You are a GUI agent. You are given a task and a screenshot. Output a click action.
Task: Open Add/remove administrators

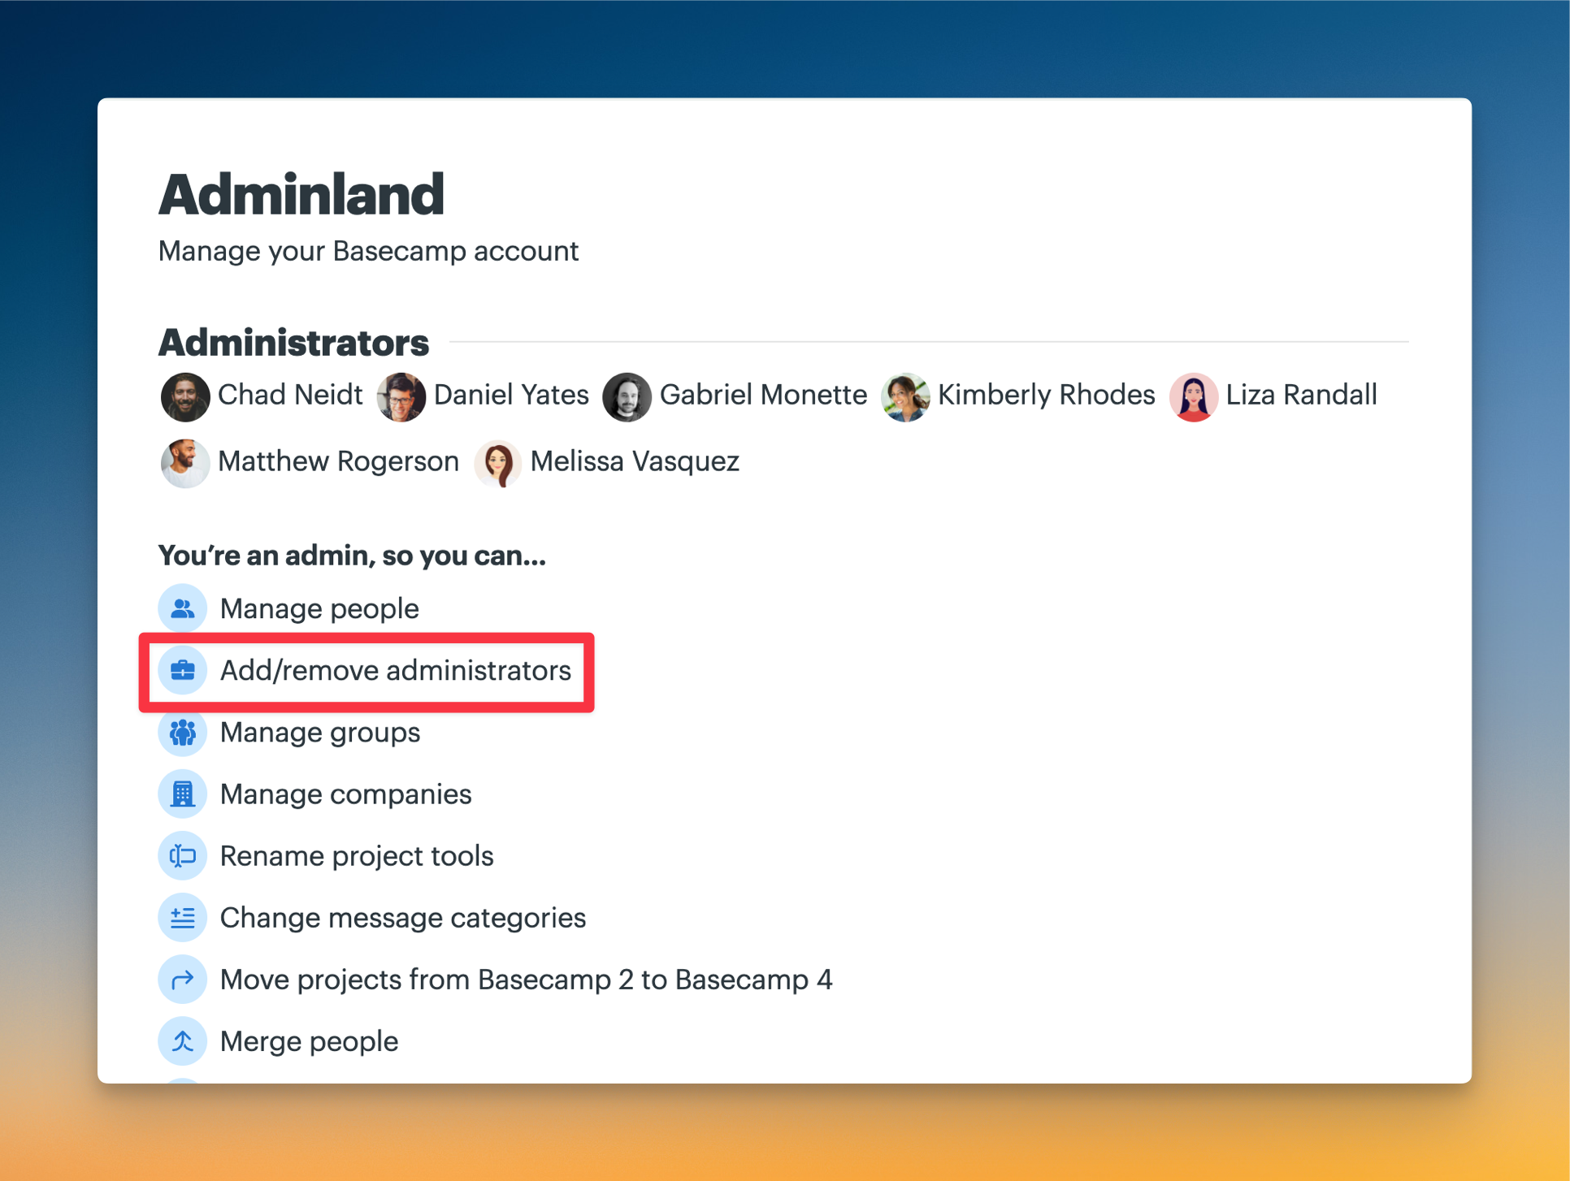tap(396, 670)
